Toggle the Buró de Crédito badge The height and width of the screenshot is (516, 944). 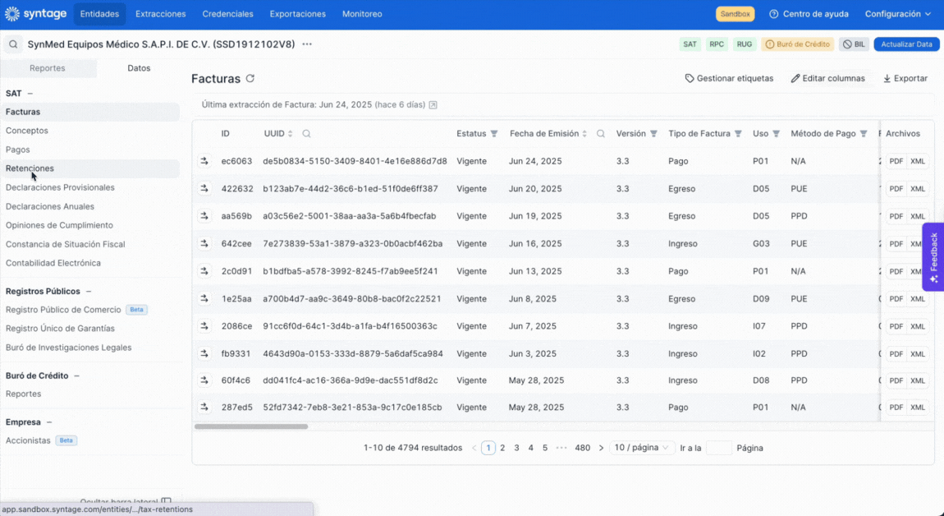pyautogui.click(x=798, y=44)
